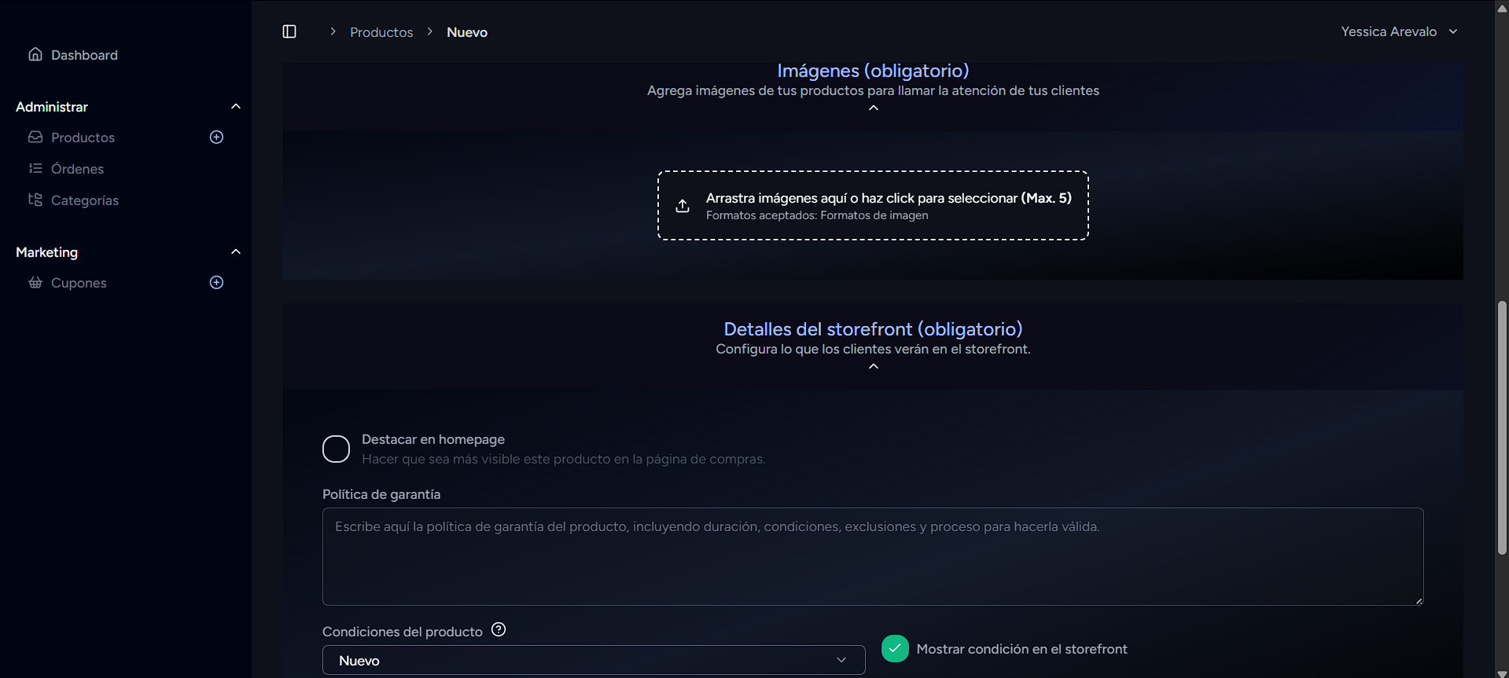Click the image upload drop zone

[x=873, y=206]
